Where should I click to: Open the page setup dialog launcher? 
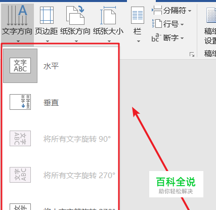click(192, 55)
